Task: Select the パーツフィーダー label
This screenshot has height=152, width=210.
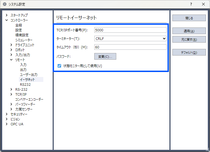Action: coord(25,104)
